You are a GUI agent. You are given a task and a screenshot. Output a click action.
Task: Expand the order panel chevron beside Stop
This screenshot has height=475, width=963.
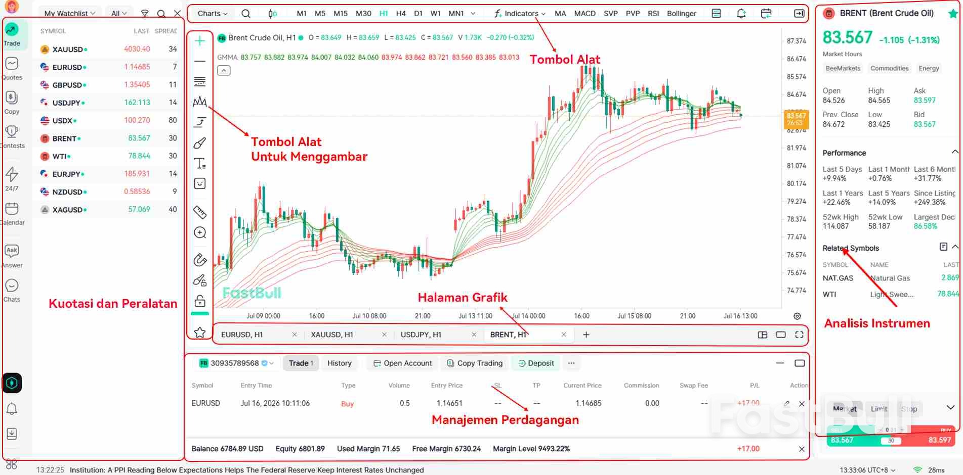tap(950, 407)
